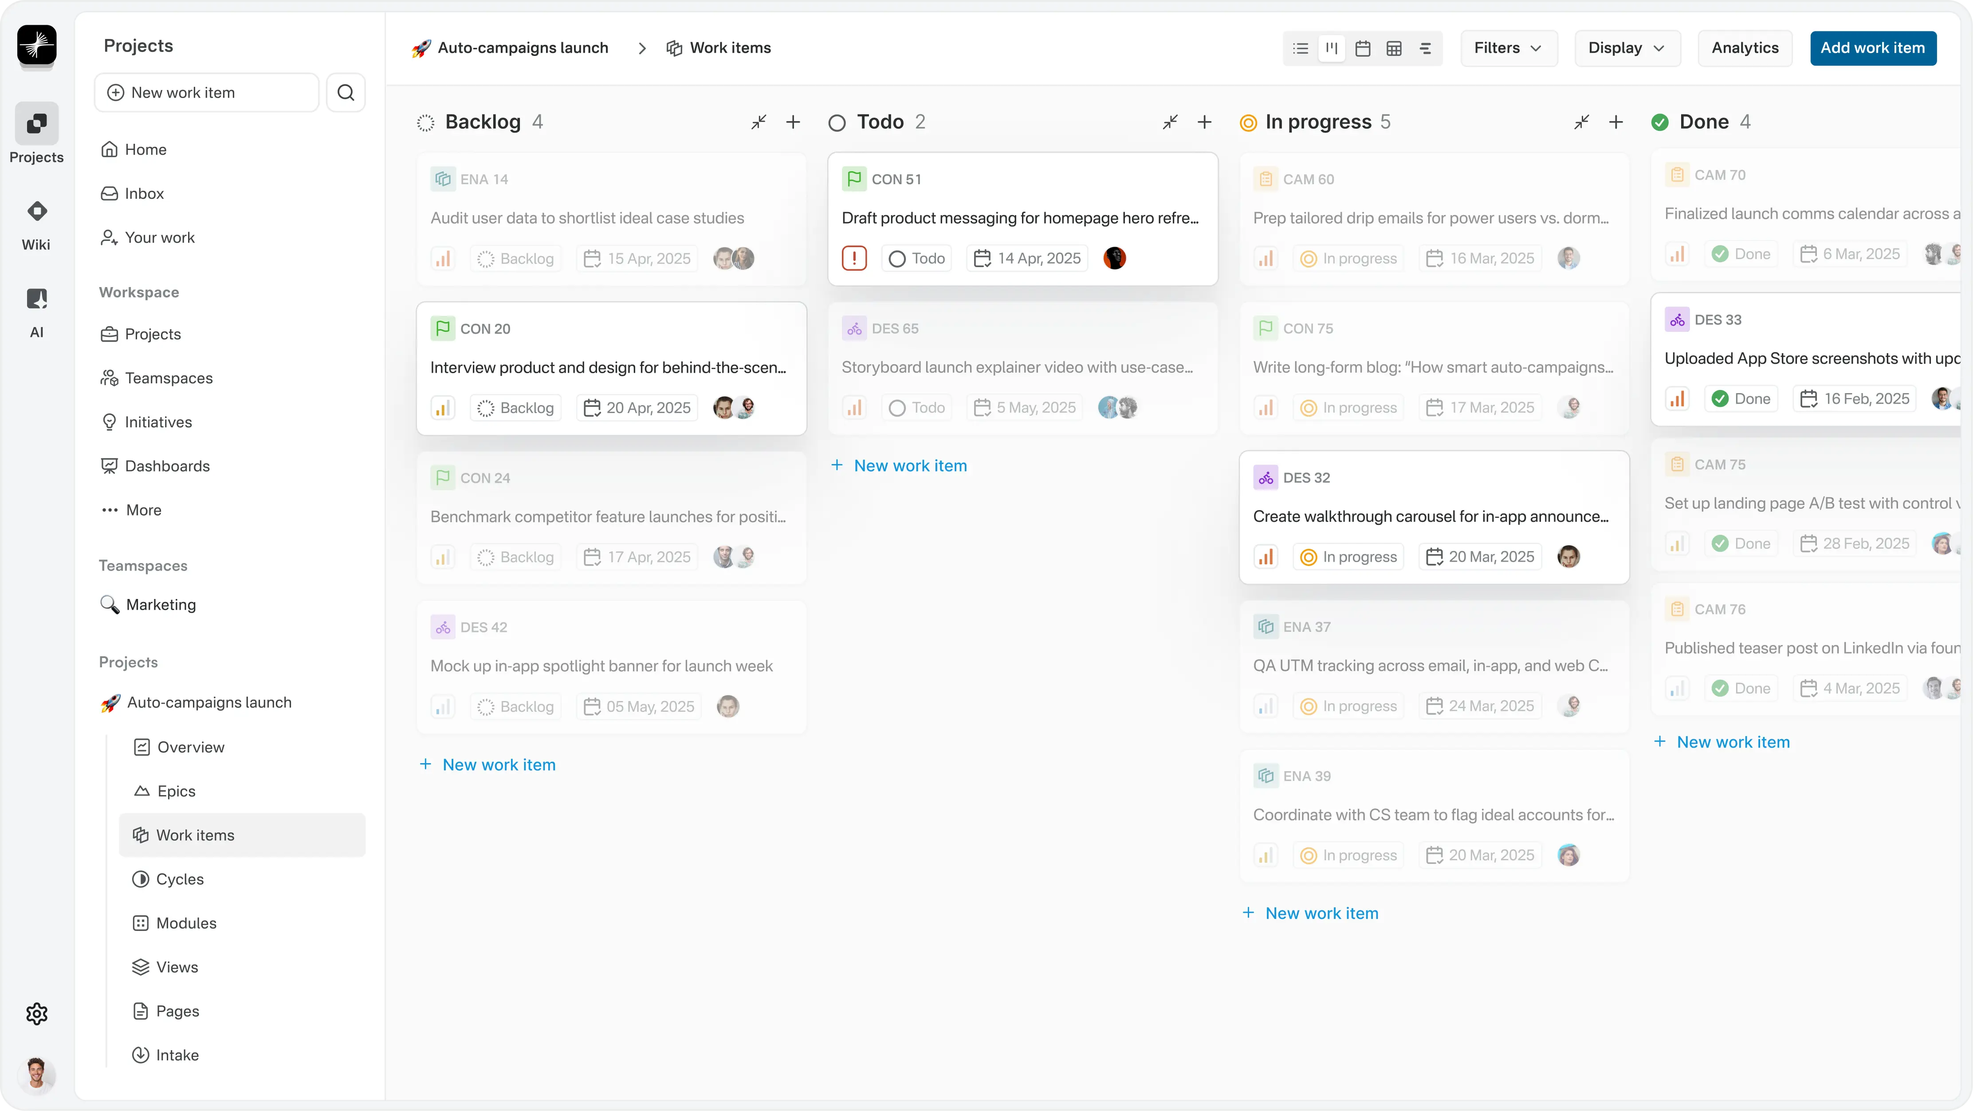Open settings gear at bottom left
This screenshot has width=1973, height=1111.
point(37,1014)
